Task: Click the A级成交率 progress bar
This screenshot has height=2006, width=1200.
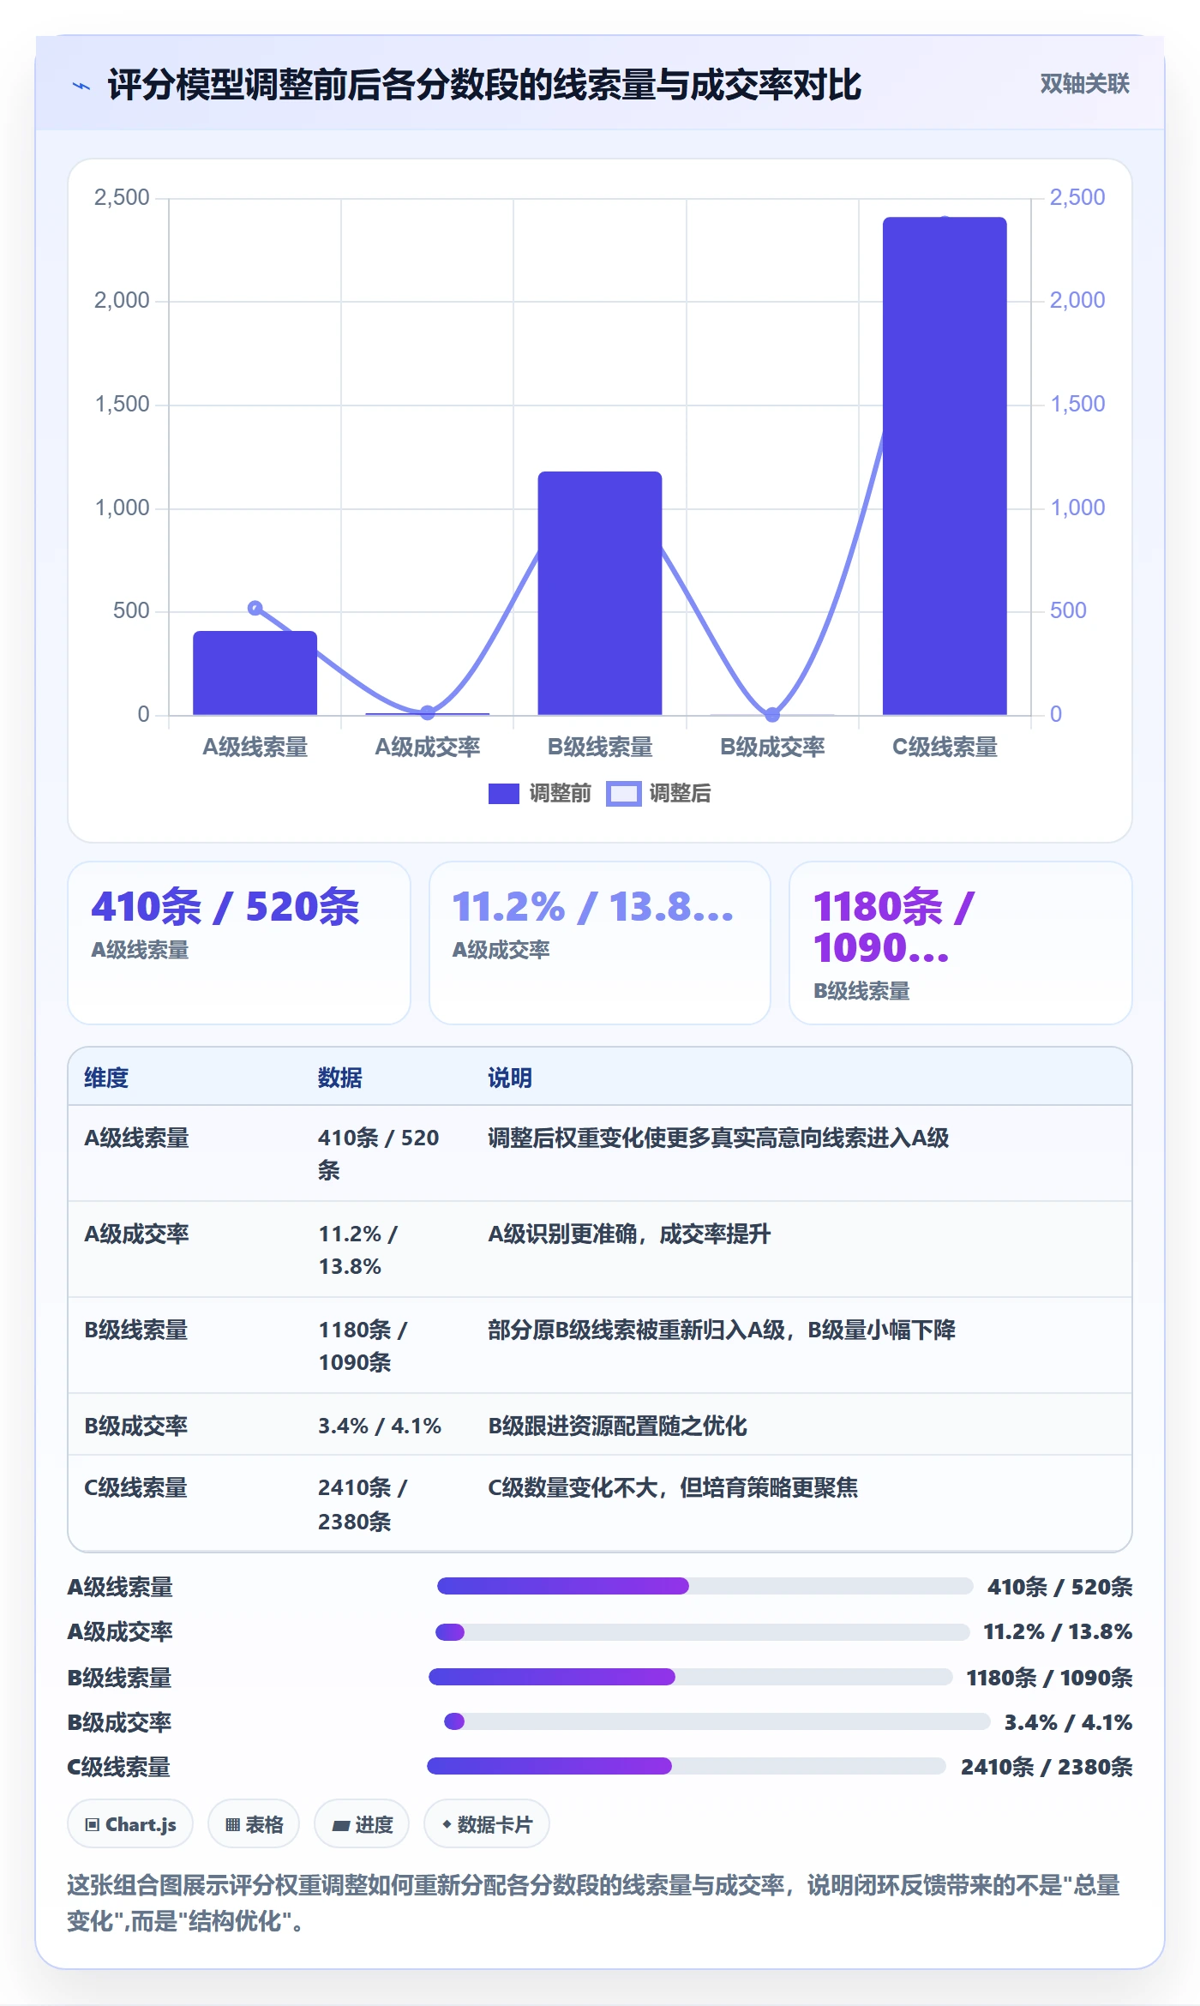Action: point(702,1631)
